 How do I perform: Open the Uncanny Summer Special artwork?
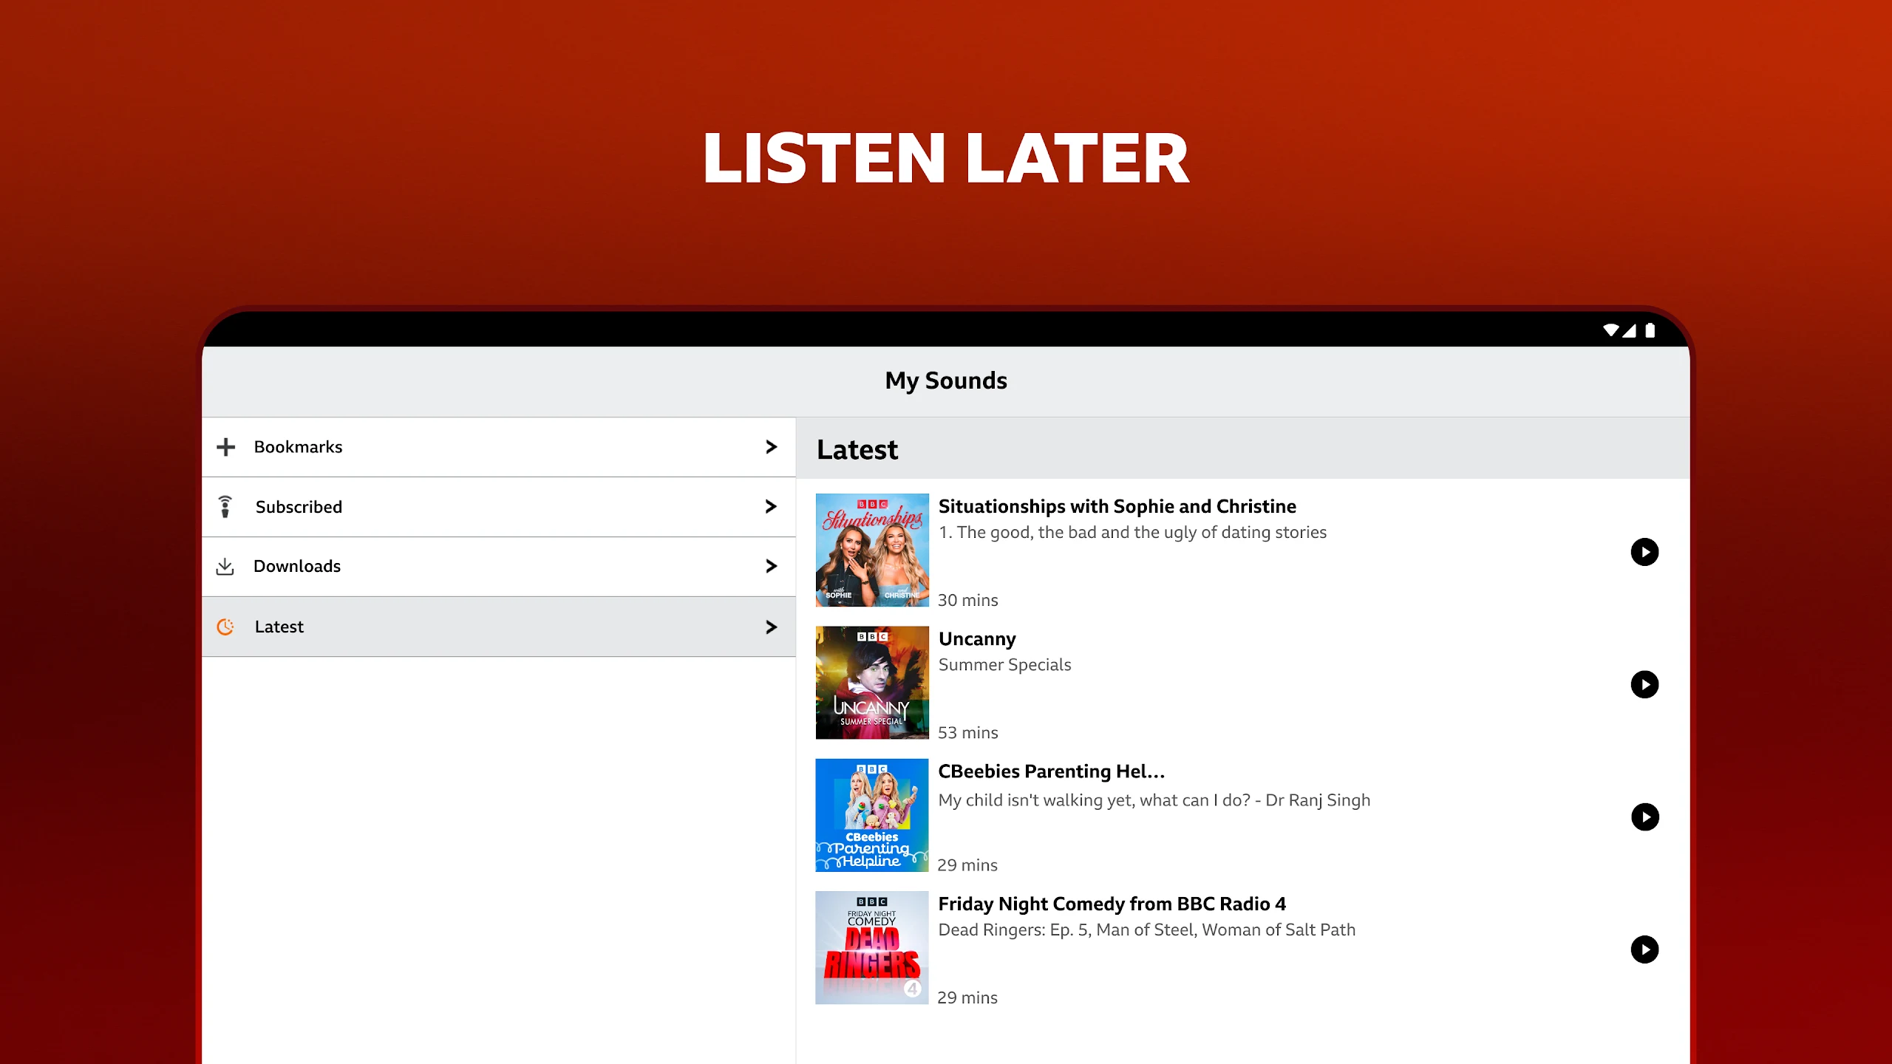pos(872,683)
